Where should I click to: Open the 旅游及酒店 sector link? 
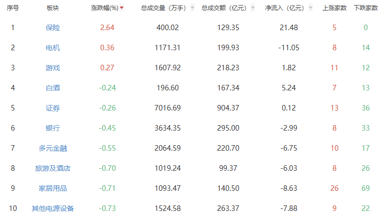click(53, 168)
